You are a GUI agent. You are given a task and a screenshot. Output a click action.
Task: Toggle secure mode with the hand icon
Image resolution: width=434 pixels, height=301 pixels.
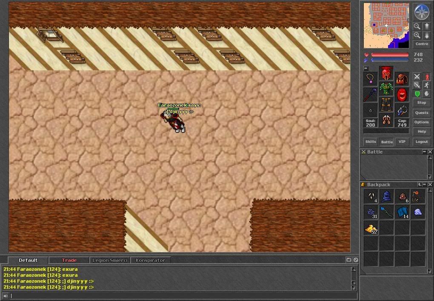point(427,94)
